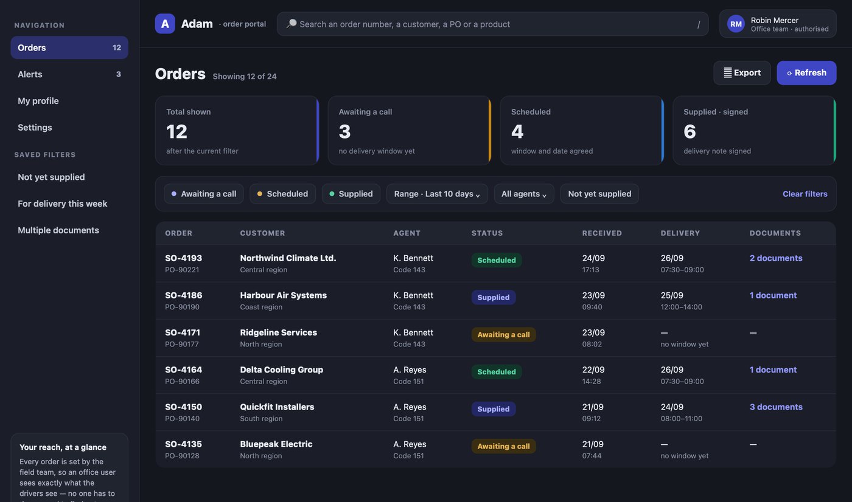
Task: Select the Total shown summary card
Action: tap(237, 131)
